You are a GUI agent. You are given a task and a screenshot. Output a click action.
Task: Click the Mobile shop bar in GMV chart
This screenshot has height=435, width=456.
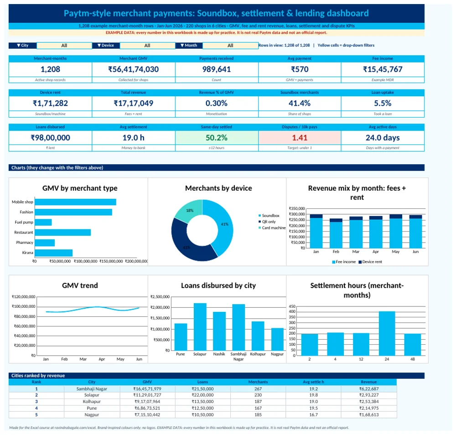click(x=75, y=202)
